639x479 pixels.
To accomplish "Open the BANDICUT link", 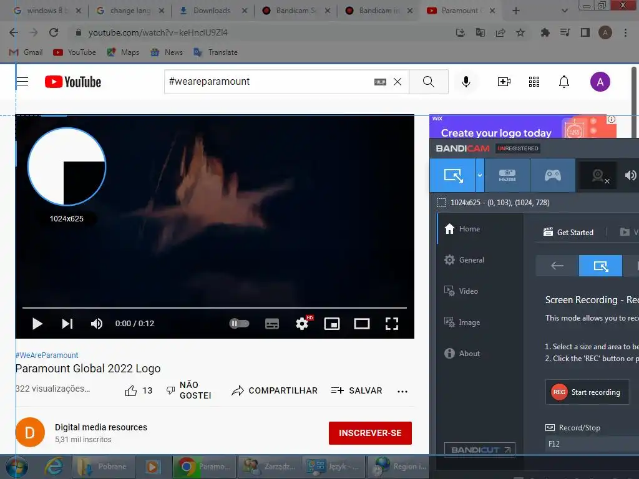I will [x=480, y=450].
